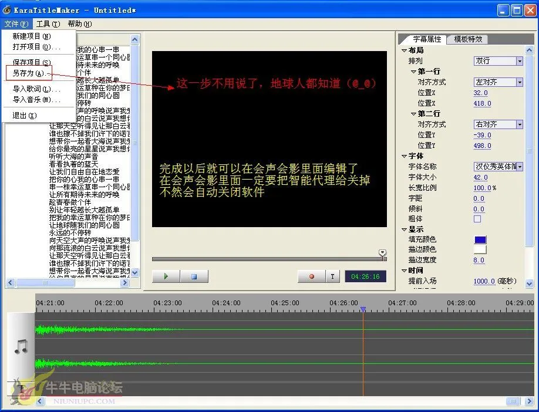Image resolution: width=539 pixels, height=412 pixels.
Task: Open the 工具 menu
Action: tap(48, 24)
